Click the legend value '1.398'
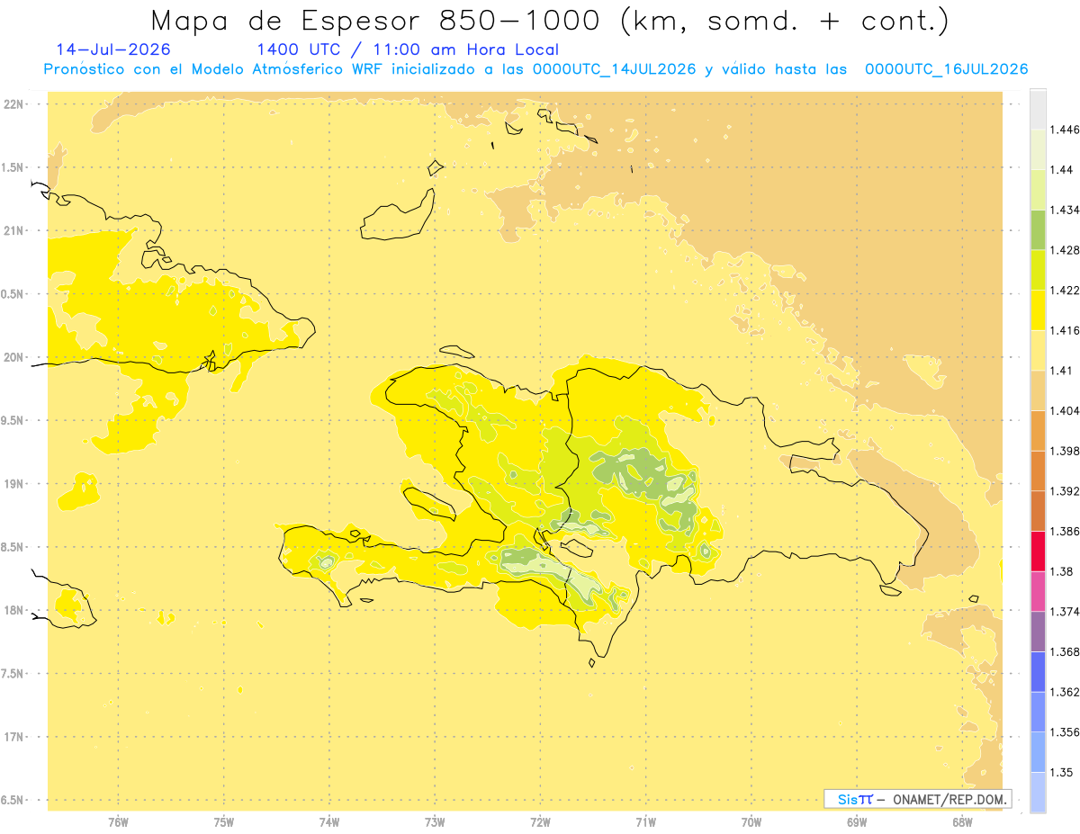1080x834 pixels. [1066, 451]
